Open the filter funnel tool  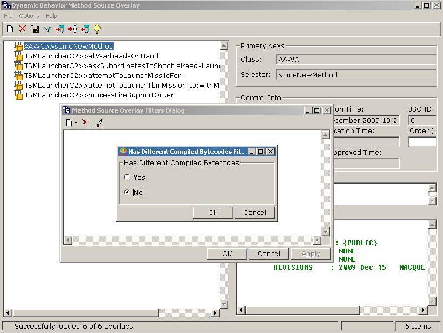(47, 29)
